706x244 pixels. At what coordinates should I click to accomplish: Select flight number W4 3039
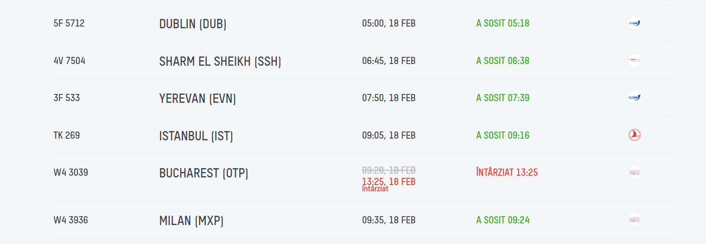(x=71, y=172)
